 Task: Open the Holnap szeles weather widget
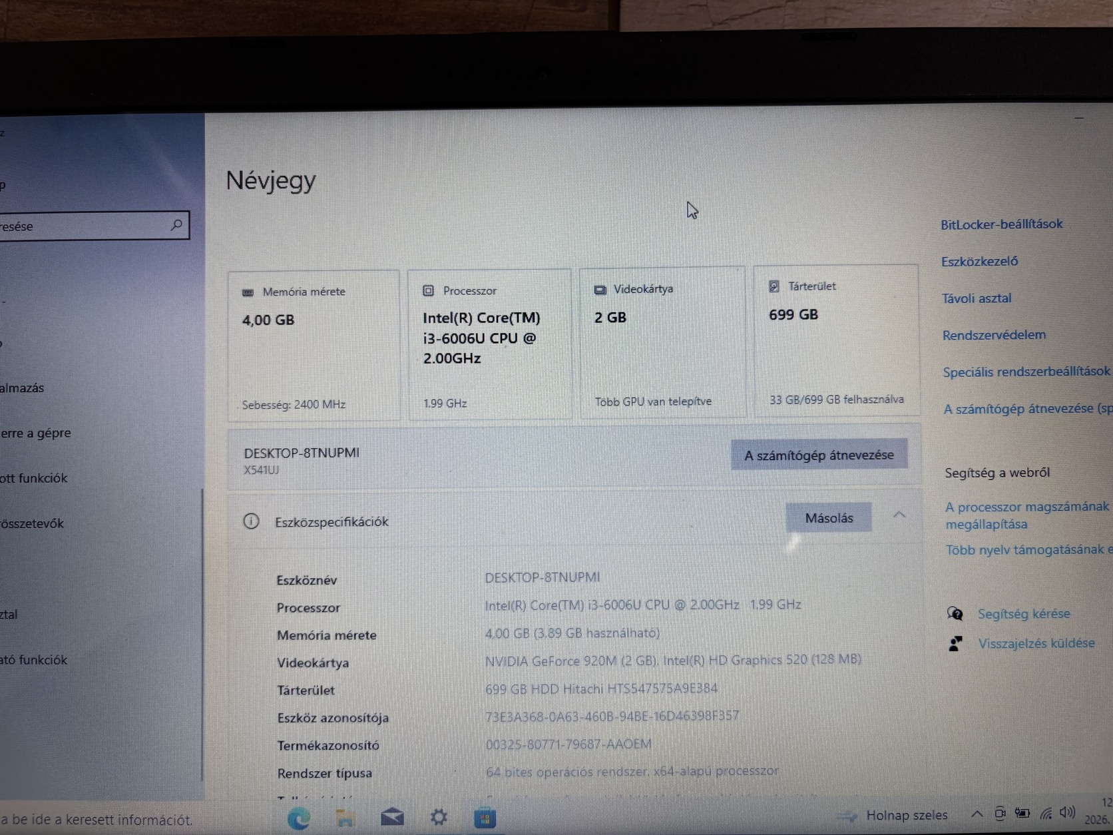892,816
